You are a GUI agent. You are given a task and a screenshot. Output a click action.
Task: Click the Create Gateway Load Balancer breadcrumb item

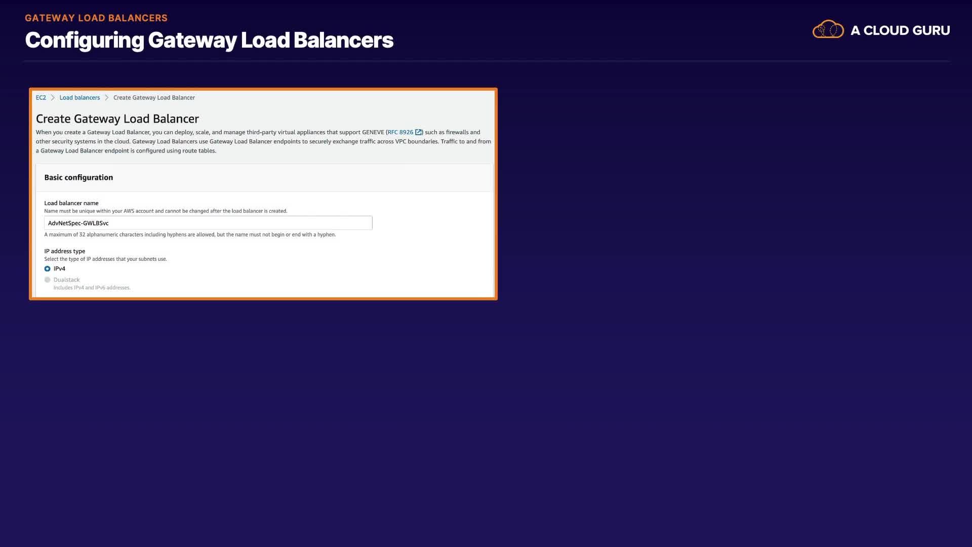[154, 98]
